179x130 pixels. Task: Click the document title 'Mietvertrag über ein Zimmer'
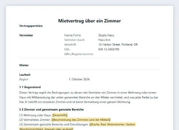click(89, 21)
